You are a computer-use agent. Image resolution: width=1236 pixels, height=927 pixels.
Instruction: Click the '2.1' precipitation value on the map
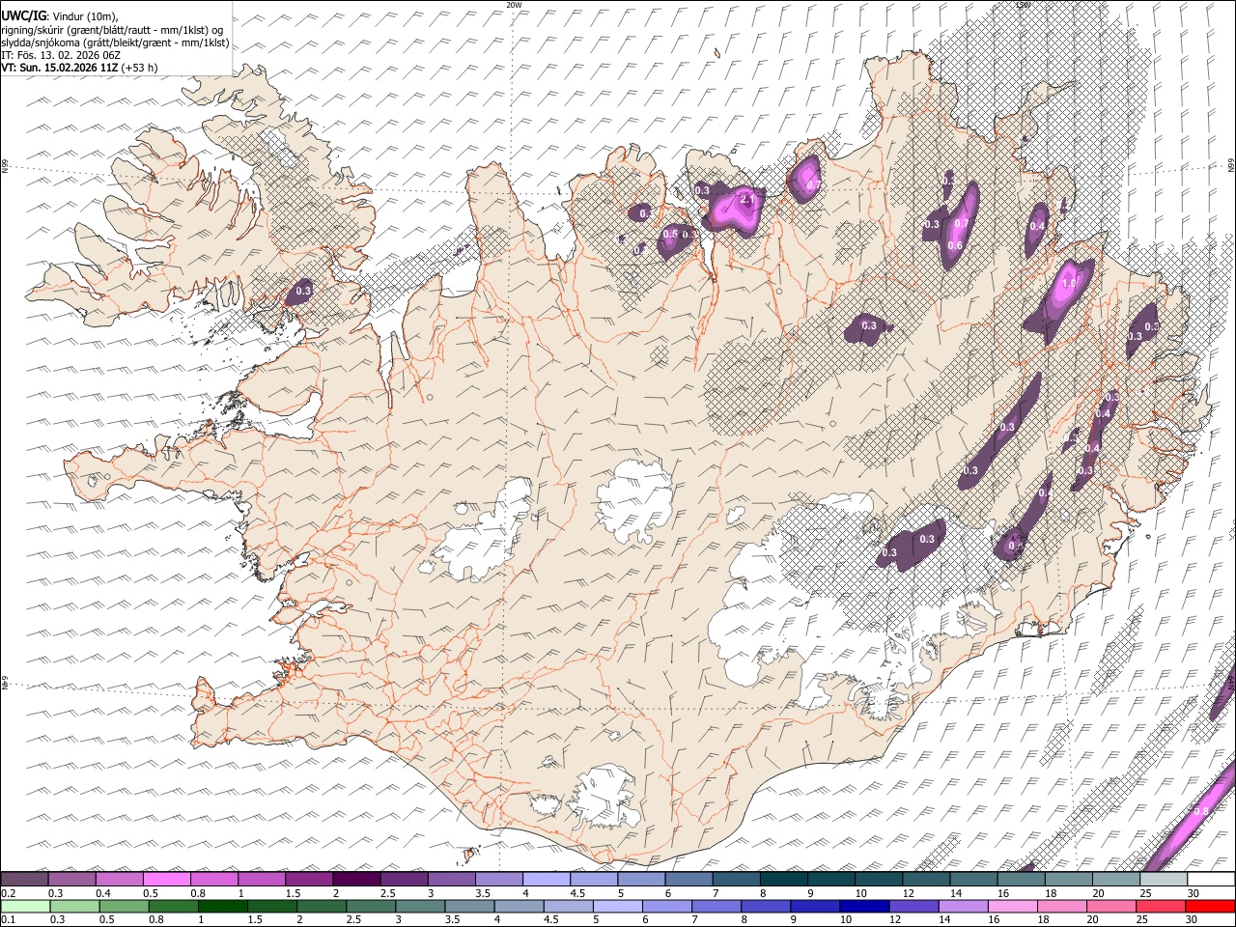(745, 200)
